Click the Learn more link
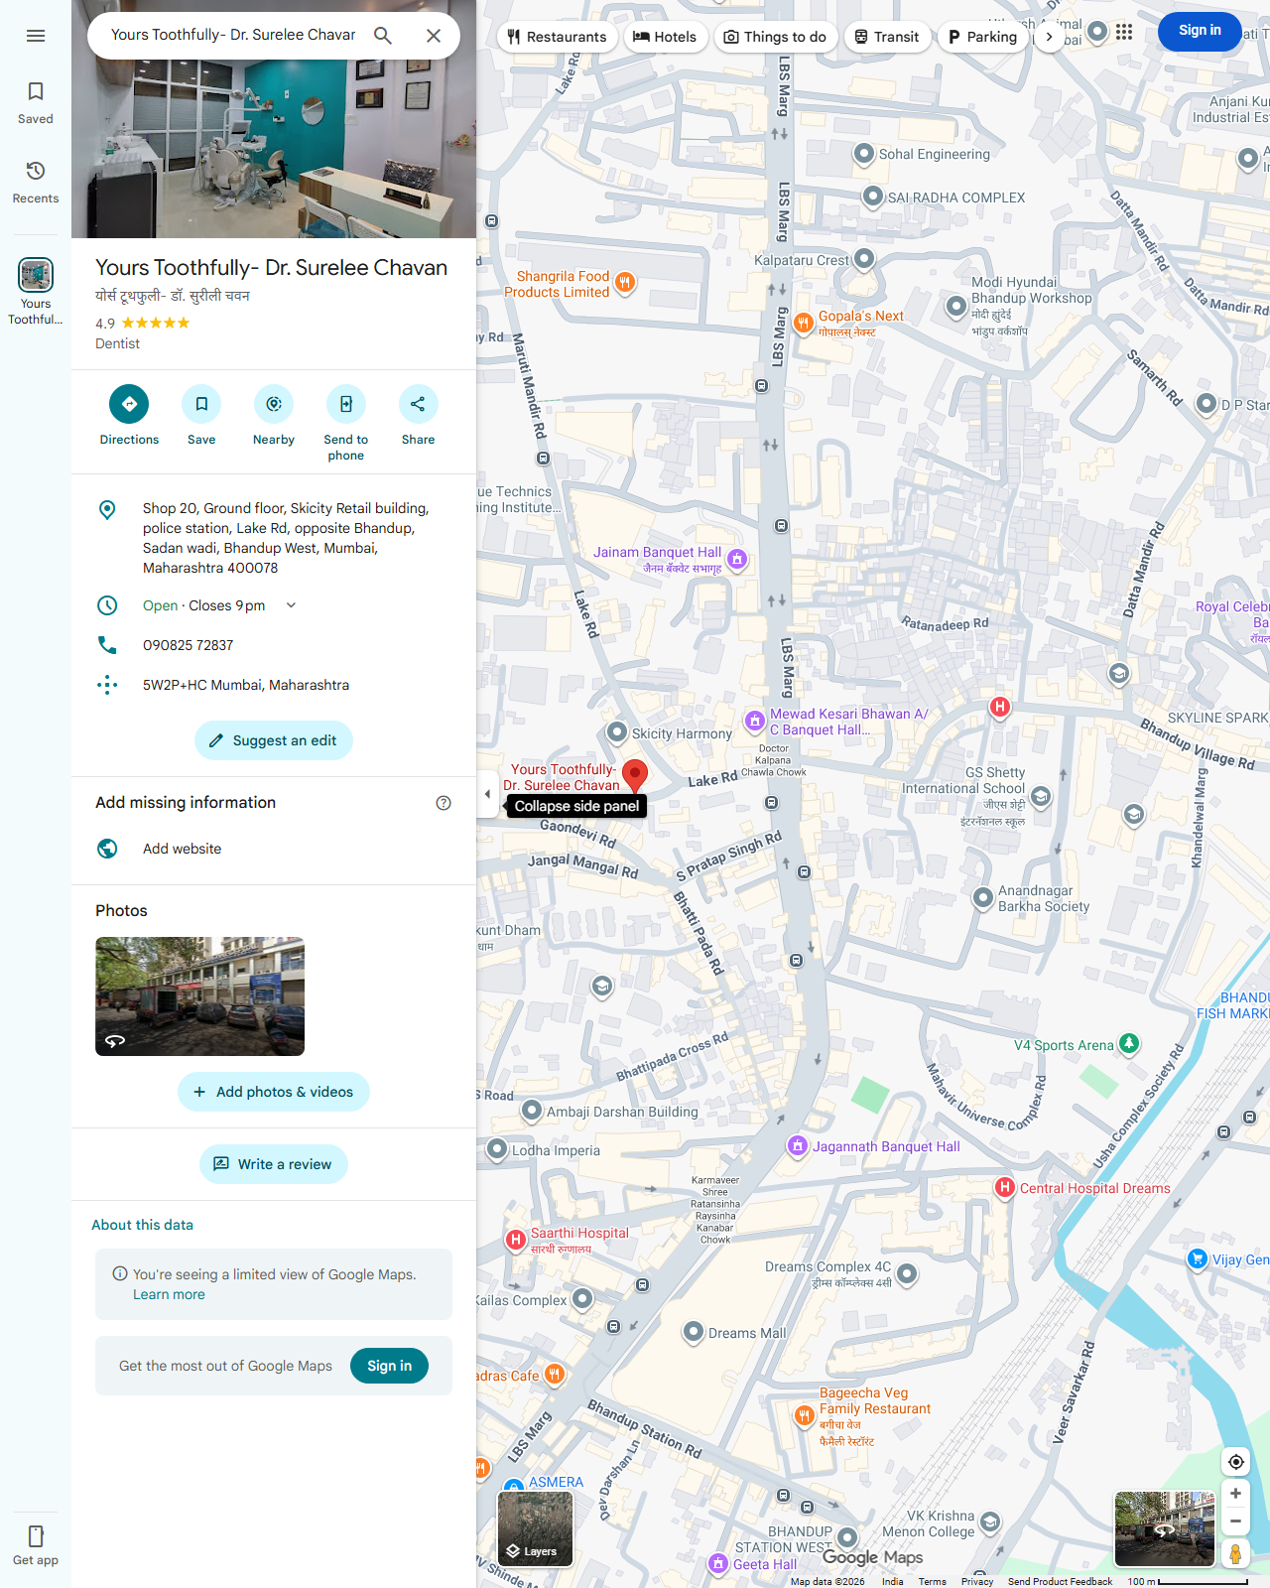 coord(169,1294)
